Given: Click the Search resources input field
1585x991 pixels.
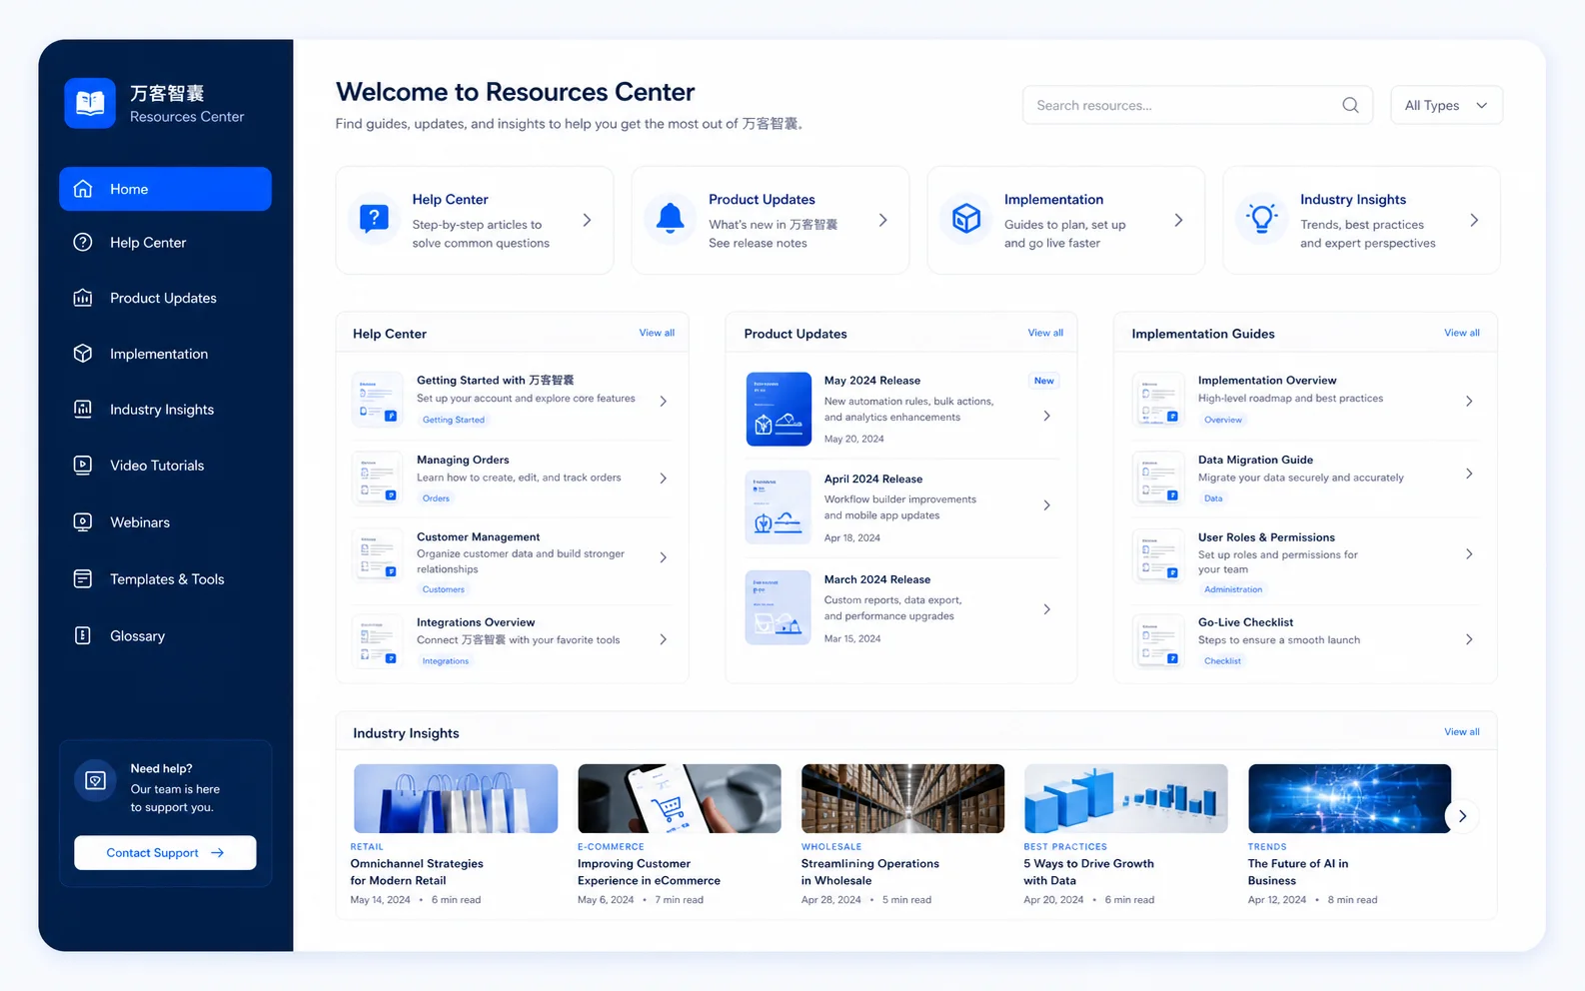Looking at the screenshot, I should click(1197, 105).
